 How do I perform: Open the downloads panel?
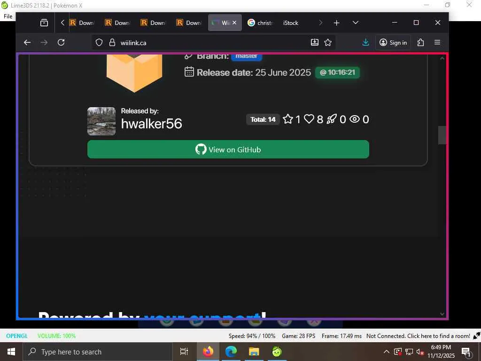point(365,42)
